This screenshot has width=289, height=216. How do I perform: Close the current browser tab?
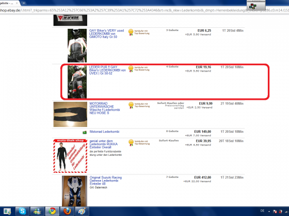point(17,3)
